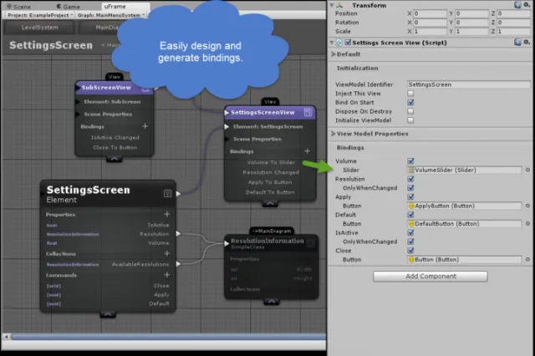The height and width of the screenshot is (356, 535).
Task: Toggle the Inject This View checkbox
Action: point(410,93)
